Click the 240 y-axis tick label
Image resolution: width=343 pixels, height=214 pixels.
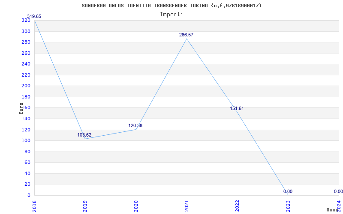coord(26,64)
